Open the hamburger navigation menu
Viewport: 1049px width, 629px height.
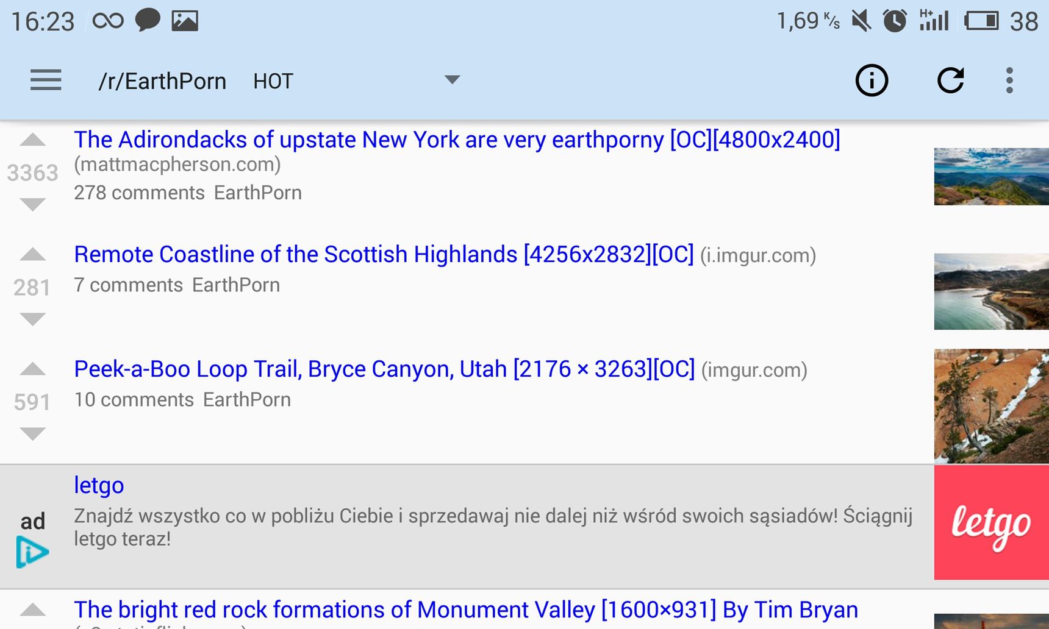point(46,80)
